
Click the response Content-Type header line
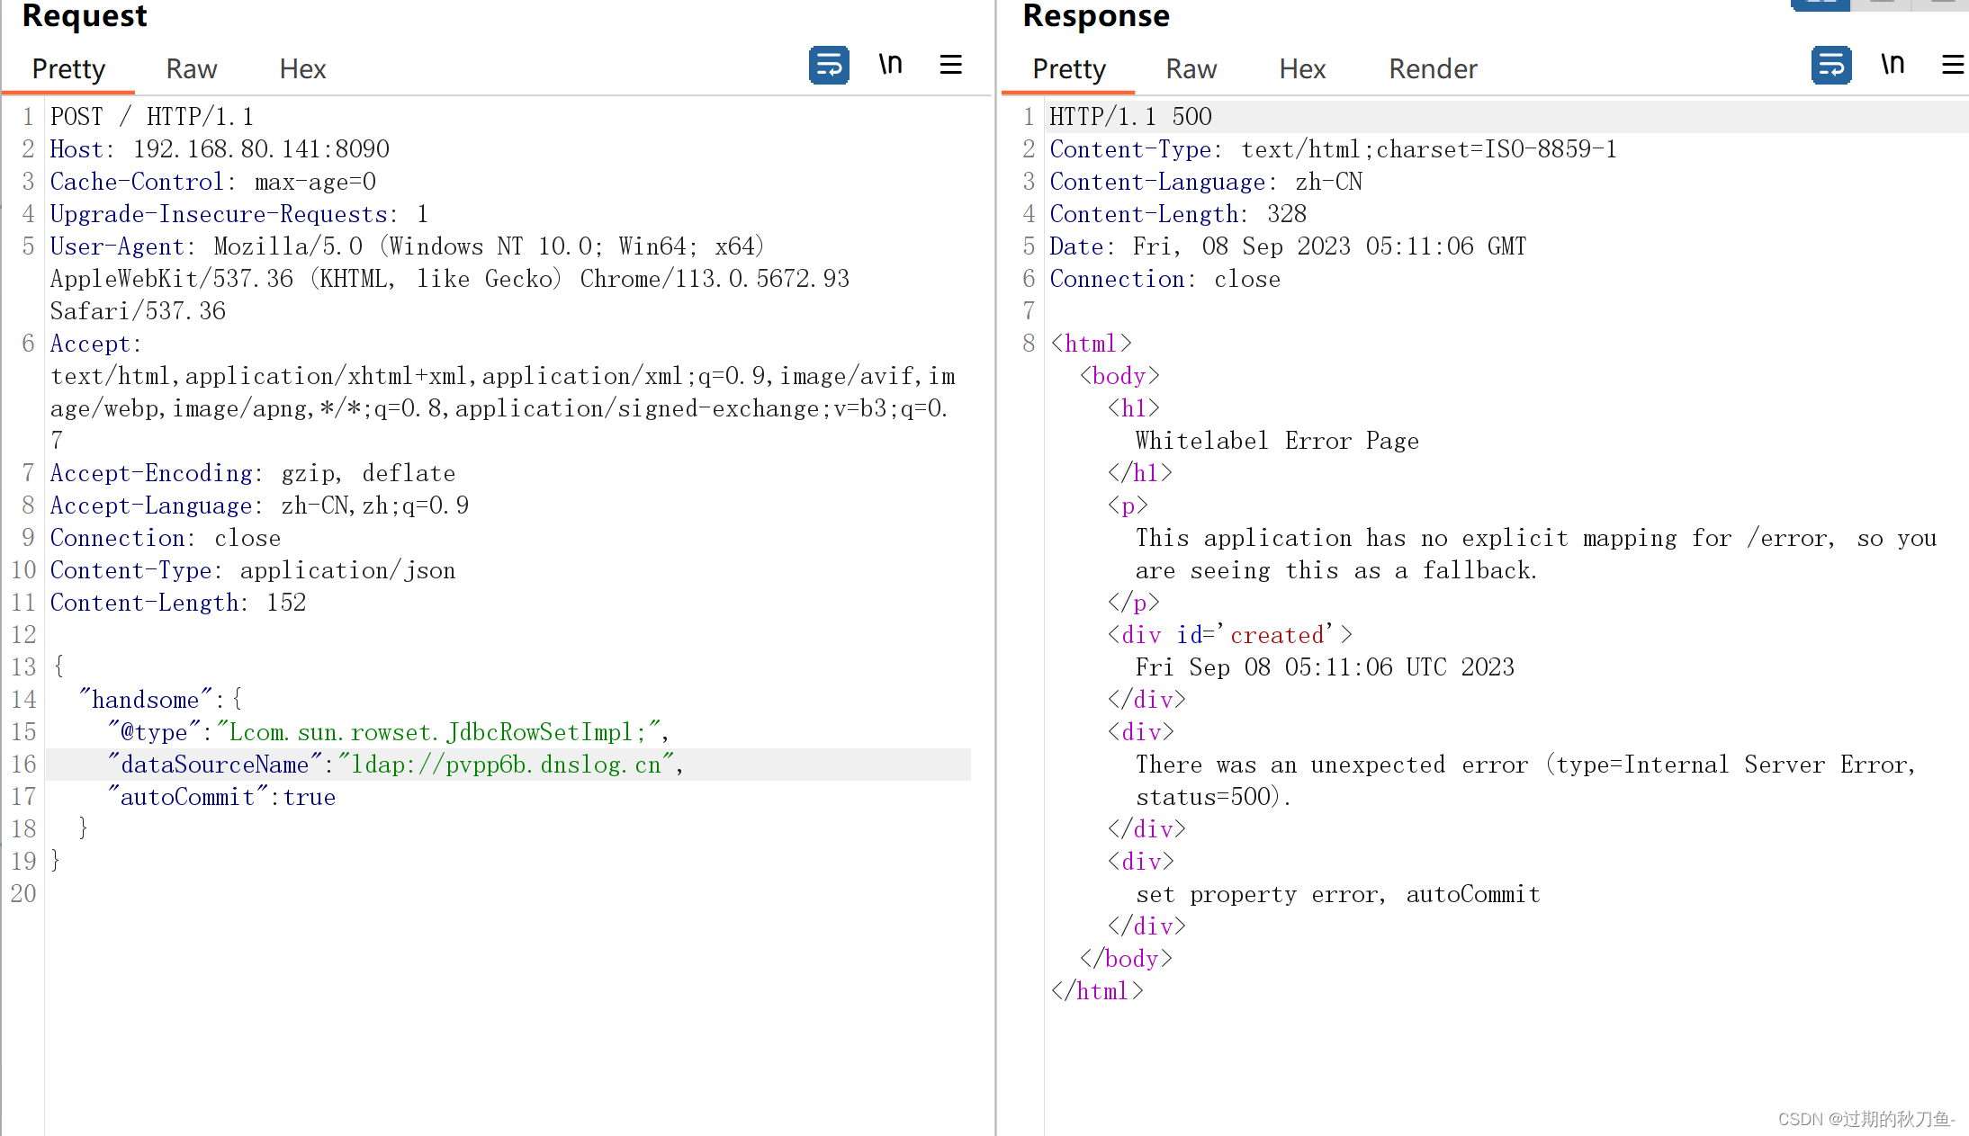(x=1334, y=149)
